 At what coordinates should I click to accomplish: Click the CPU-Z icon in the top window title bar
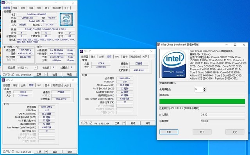pyautogui.click(x=3, y=3)
